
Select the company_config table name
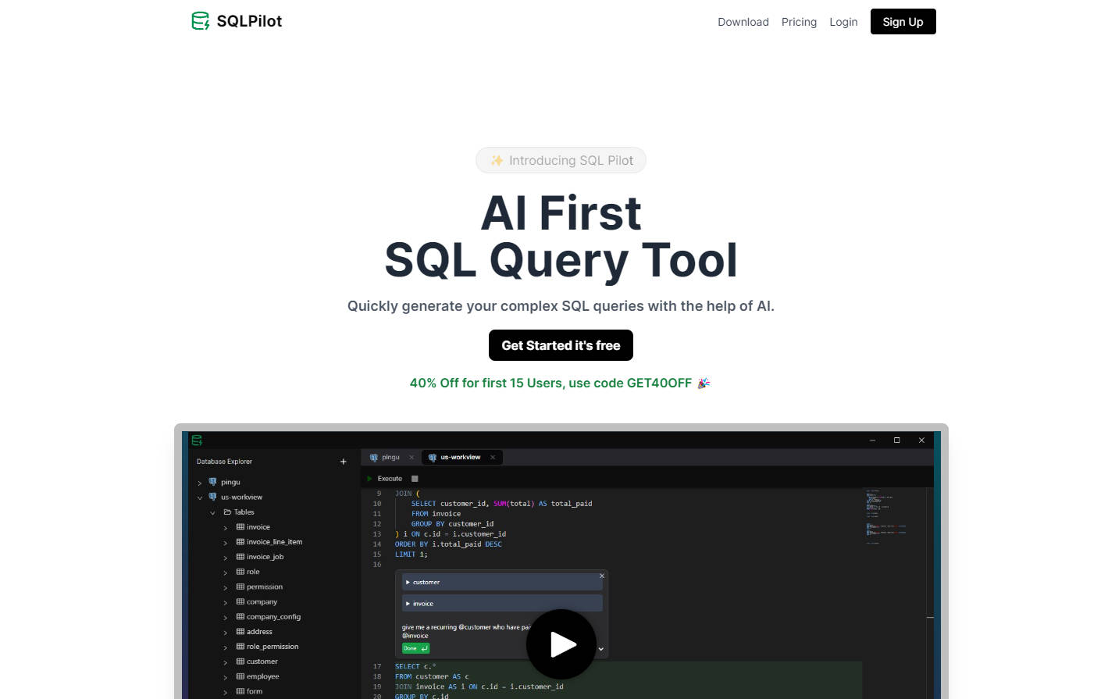[273, 617]
